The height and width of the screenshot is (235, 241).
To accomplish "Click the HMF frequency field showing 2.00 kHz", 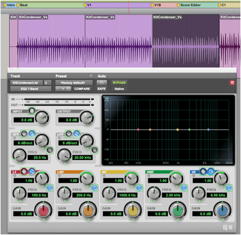I will (172, 195).
